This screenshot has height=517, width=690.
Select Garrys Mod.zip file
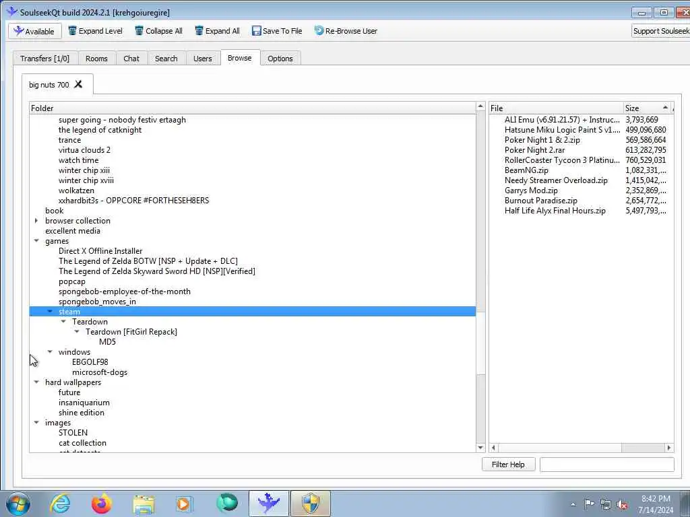coord(531,191)
